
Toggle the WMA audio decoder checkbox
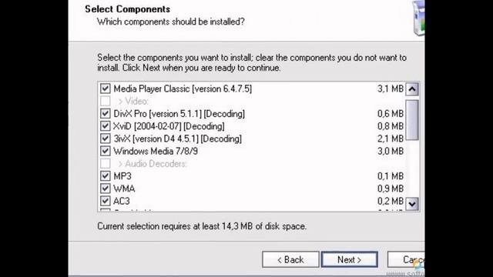pos(106,189)
